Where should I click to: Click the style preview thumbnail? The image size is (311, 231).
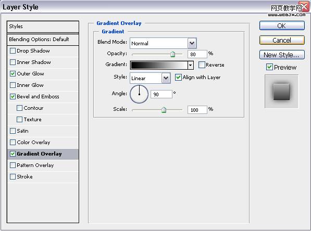coord(281,92)
